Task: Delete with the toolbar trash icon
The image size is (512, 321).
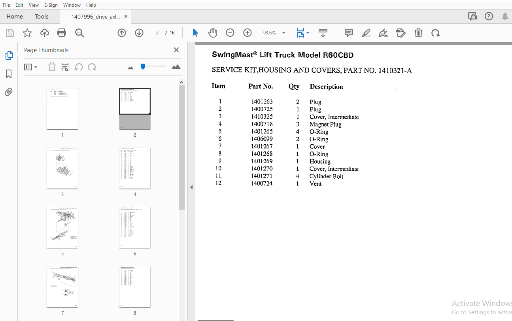Action: pyautogui.click(x=418, y=33)
